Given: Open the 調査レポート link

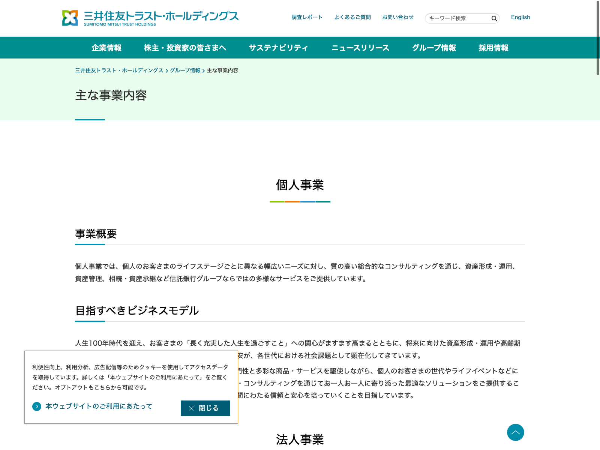Looking at the screenshot, I should (x=307, y=17).
